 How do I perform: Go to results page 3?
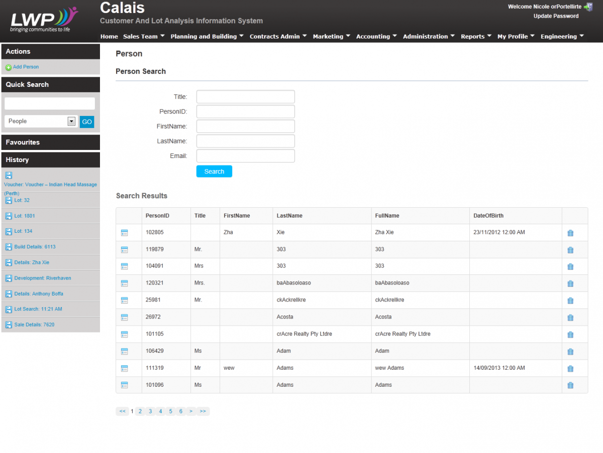[x=150, y=411]
